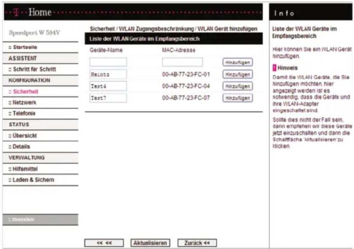Click the Aktualisieren button
This screenshot has width=354, height=249.
[x=150, y=243]
